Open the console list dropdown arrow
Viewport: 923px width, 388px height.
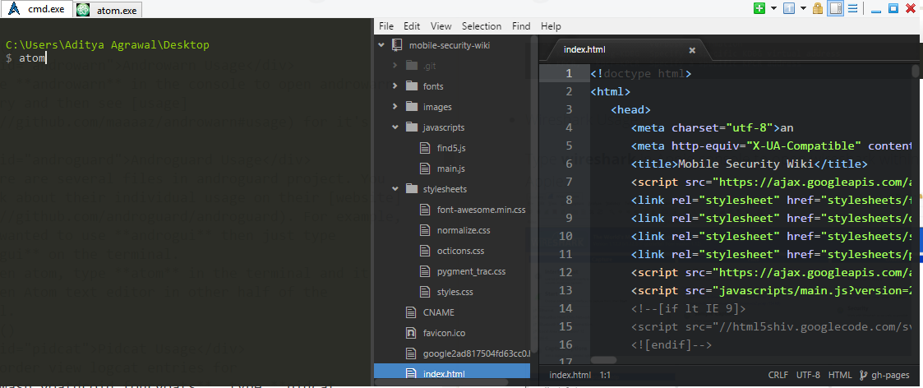click(x=801, y=9)
